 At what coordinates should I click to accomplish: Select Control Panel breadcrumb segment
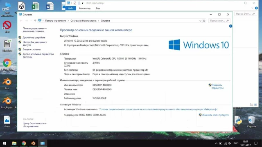tap(56, 21)
